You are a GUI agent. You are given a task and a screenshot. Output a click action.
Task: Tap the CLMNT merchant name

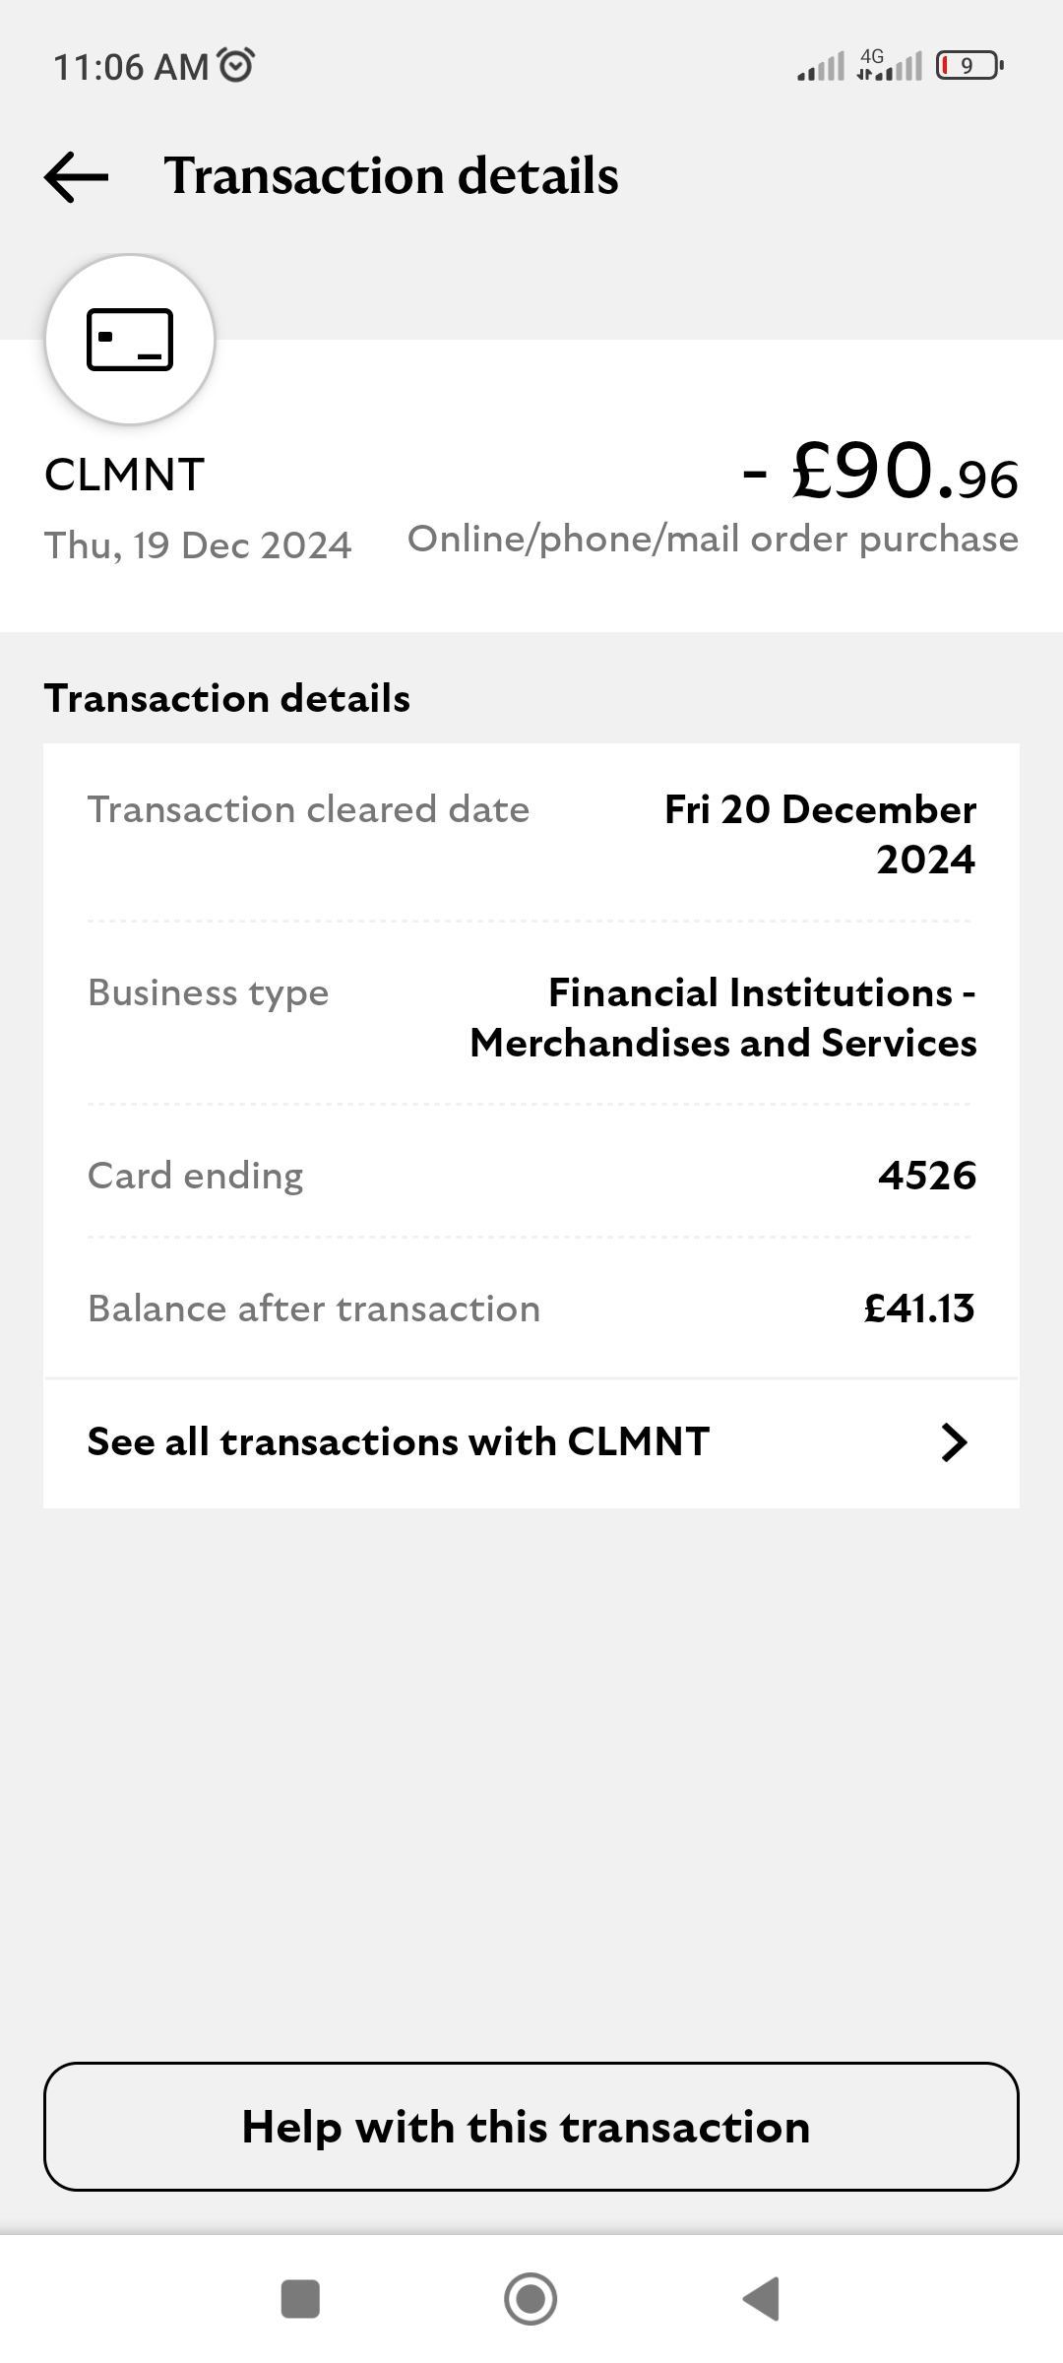click(x=125, y=476)
